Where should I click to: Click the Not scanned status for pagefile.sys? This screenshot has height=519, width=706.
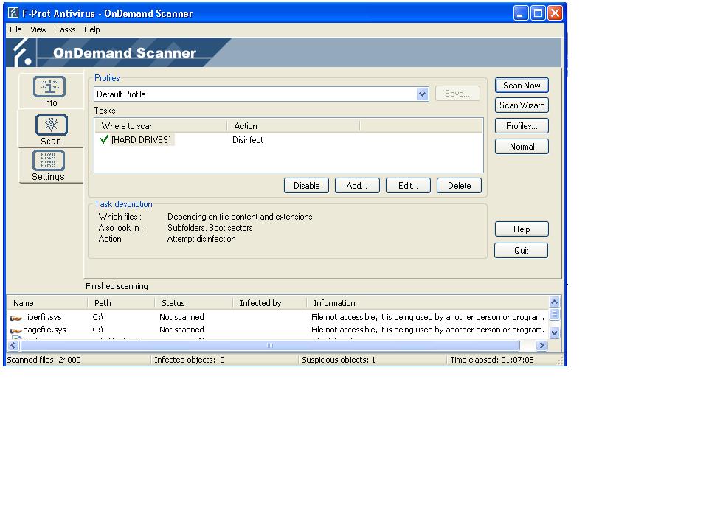coord(181,330)
